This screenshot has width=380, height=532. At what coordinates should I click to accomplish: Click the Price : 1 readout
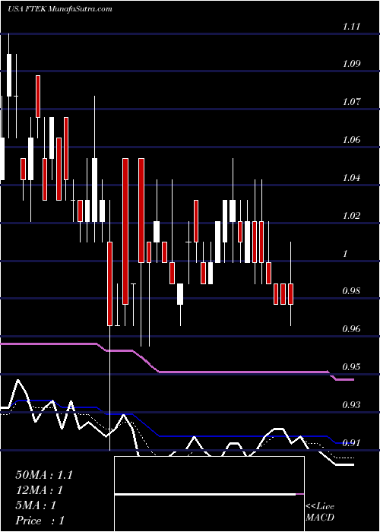tap(40, 521)
